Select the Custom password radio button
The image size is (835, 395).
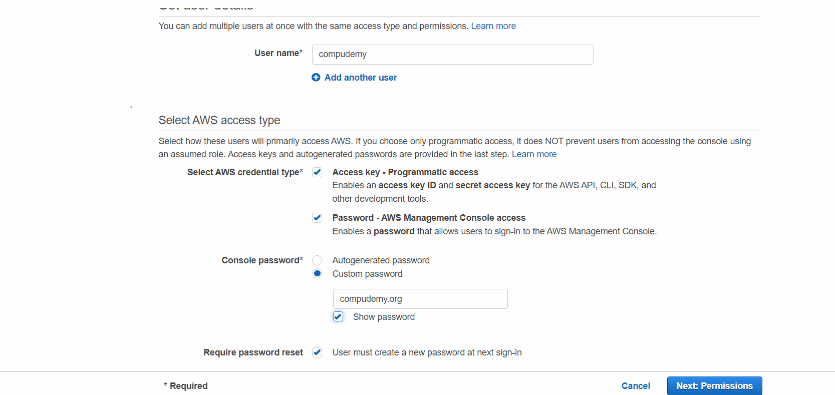pos(317,273)
